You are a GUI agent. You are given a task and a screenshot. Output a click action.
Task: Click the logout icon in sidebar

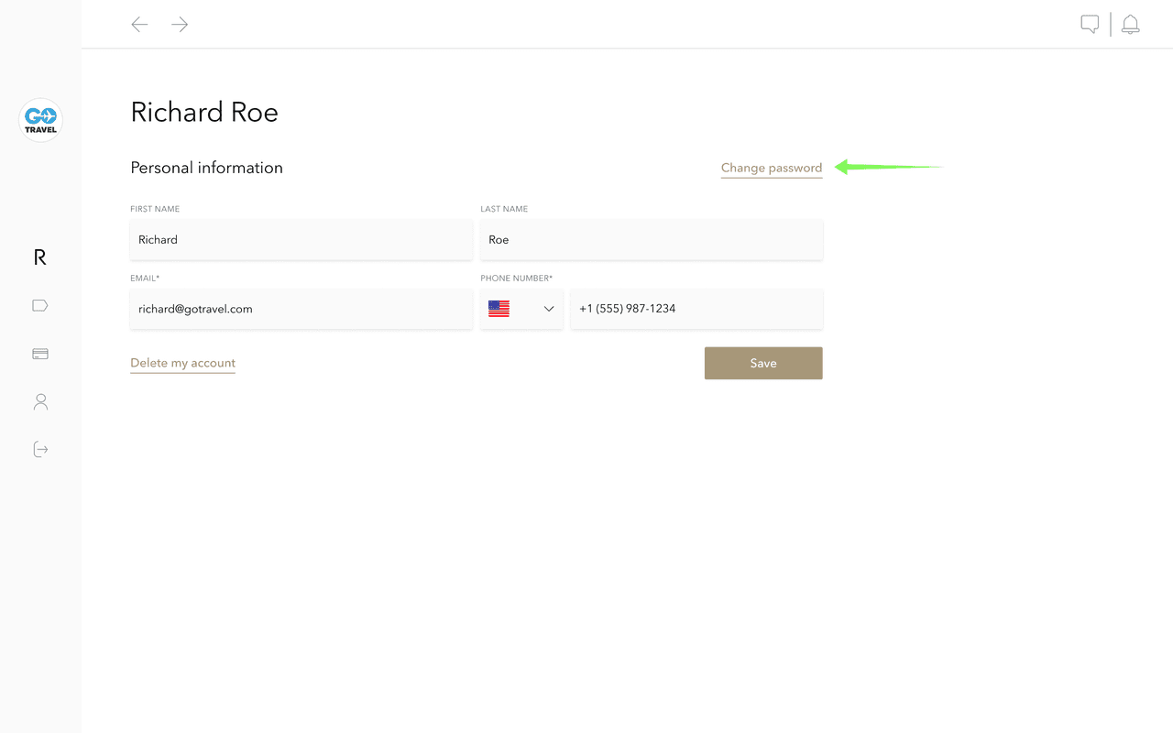[40, 449]
